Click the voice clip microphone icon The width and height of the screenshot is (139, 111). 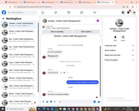tap(43, 102)
